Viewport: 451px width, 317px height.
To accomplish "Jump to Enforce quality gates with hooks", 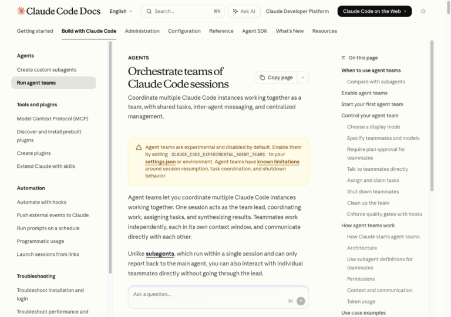I will click(x=385, y=214).
